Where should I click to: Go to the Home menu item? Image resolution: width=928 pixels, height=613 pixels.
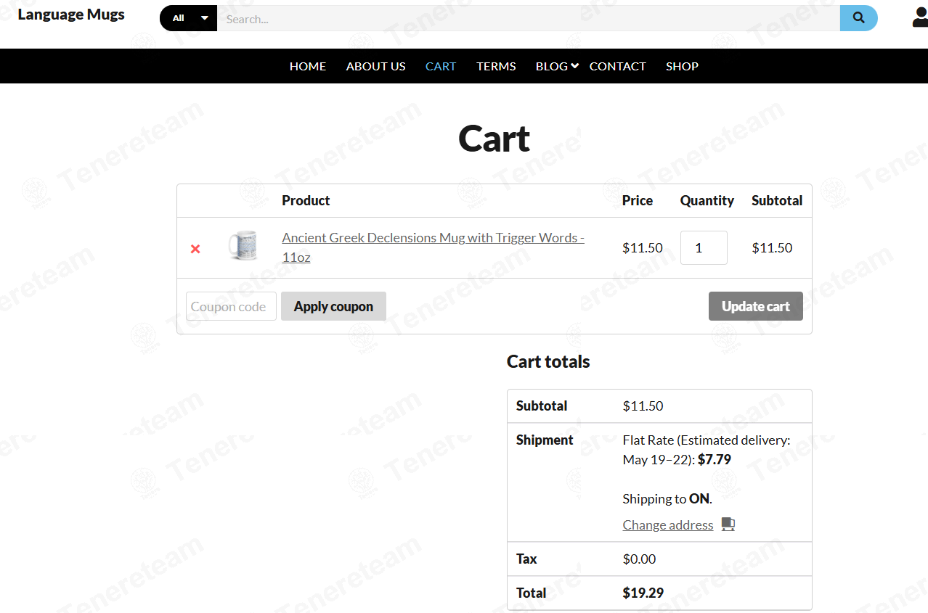click(x=308, y=66)
